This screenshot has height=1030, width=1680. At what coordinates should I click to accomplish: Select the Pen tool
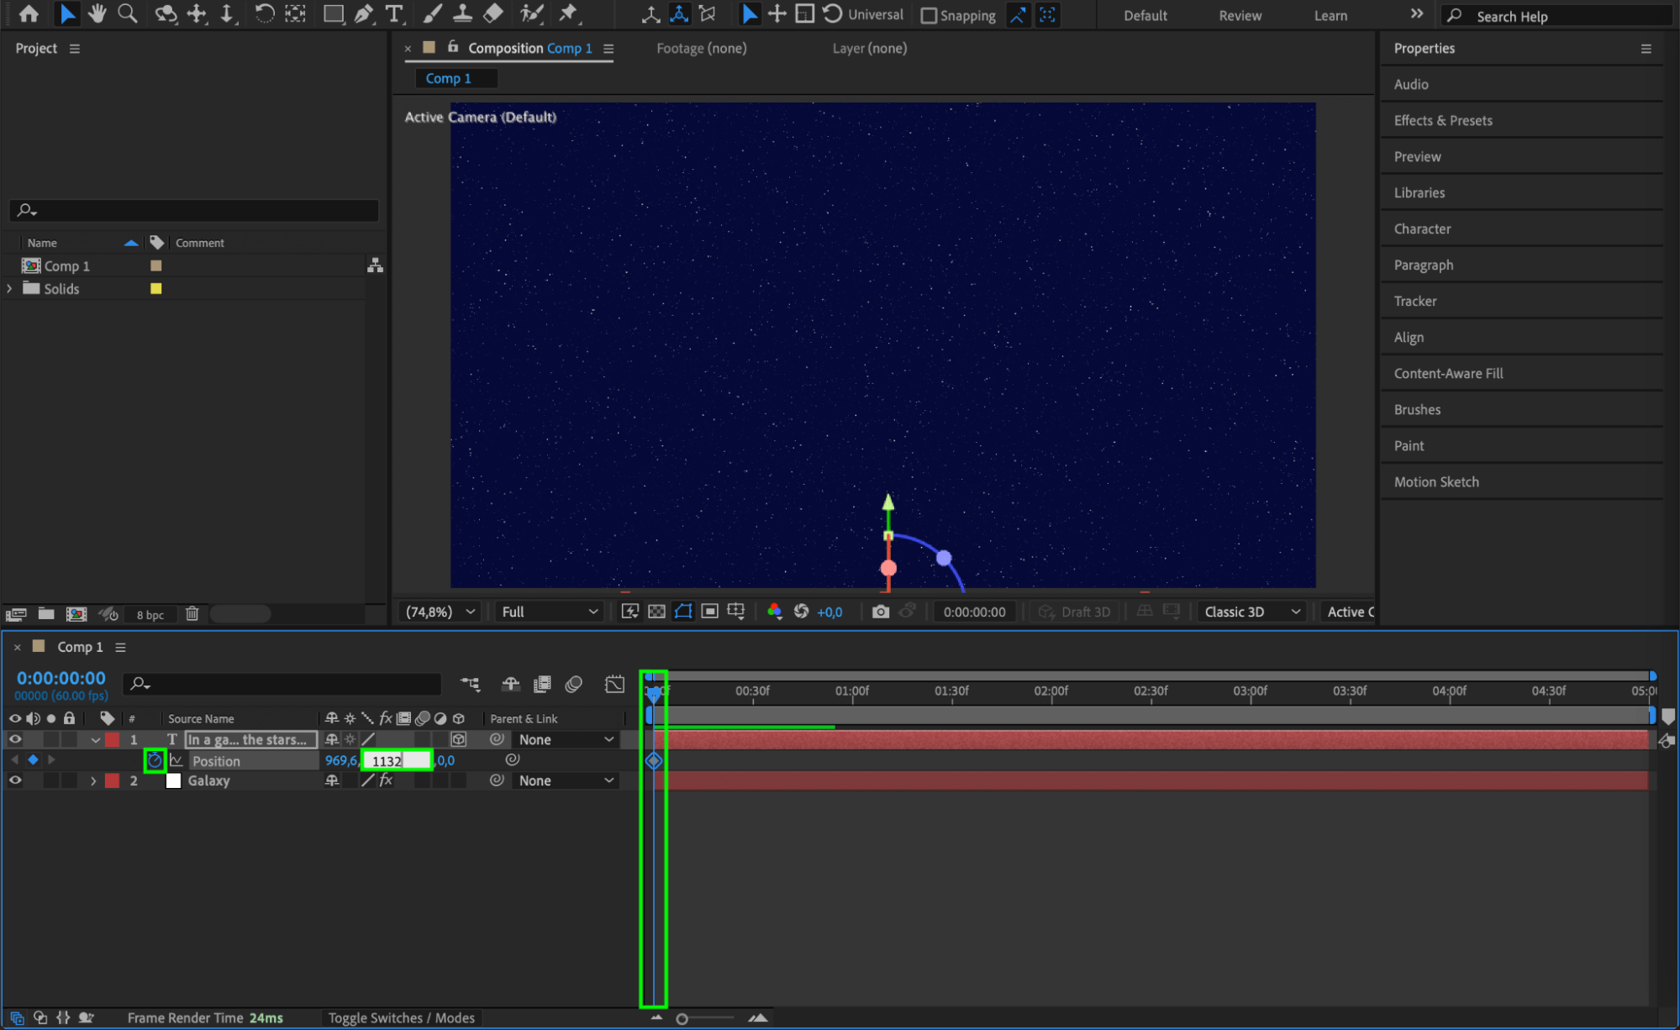pos(363,13)
